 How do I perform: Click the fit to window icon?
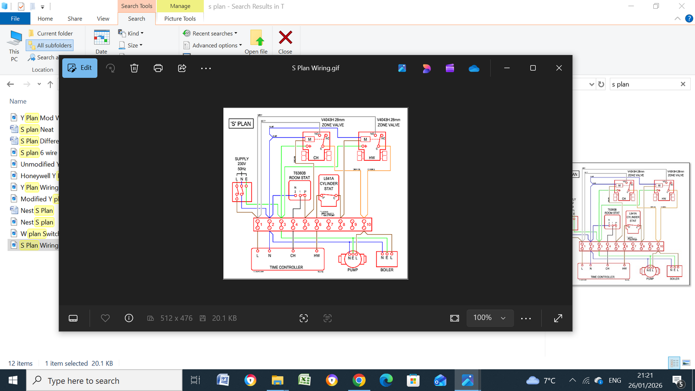pos(454,318)
